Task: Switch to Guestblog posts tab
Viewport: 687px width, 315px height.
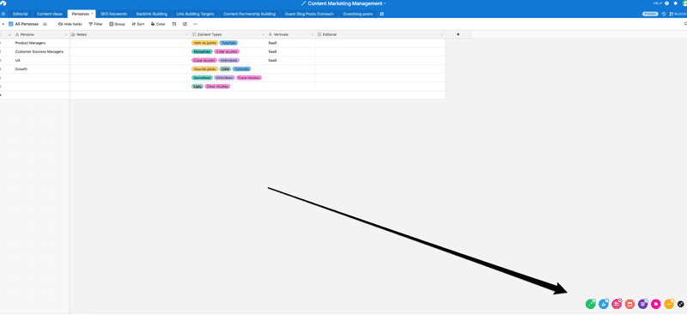Action: pyautogui.click(x=358, y=14)
